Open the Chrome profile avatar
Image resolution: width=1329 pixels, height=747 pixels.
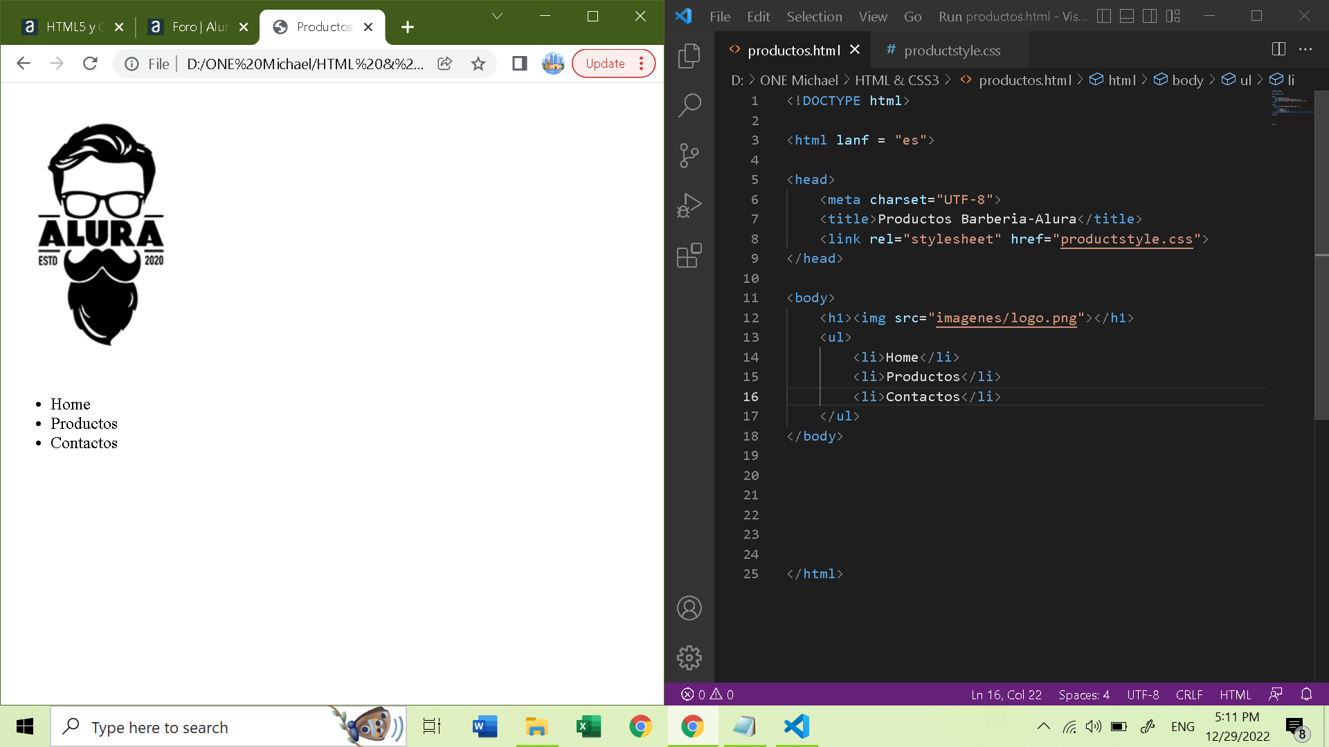pos(553,64)
